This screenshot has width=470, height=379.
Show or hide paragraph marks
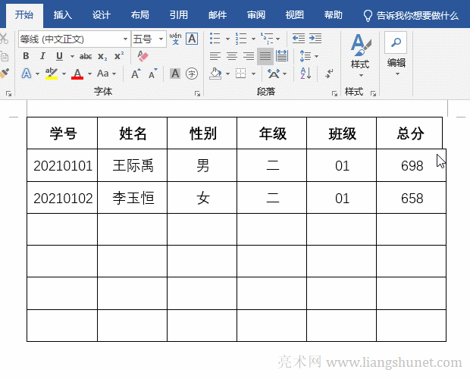[x=329, y=74]
